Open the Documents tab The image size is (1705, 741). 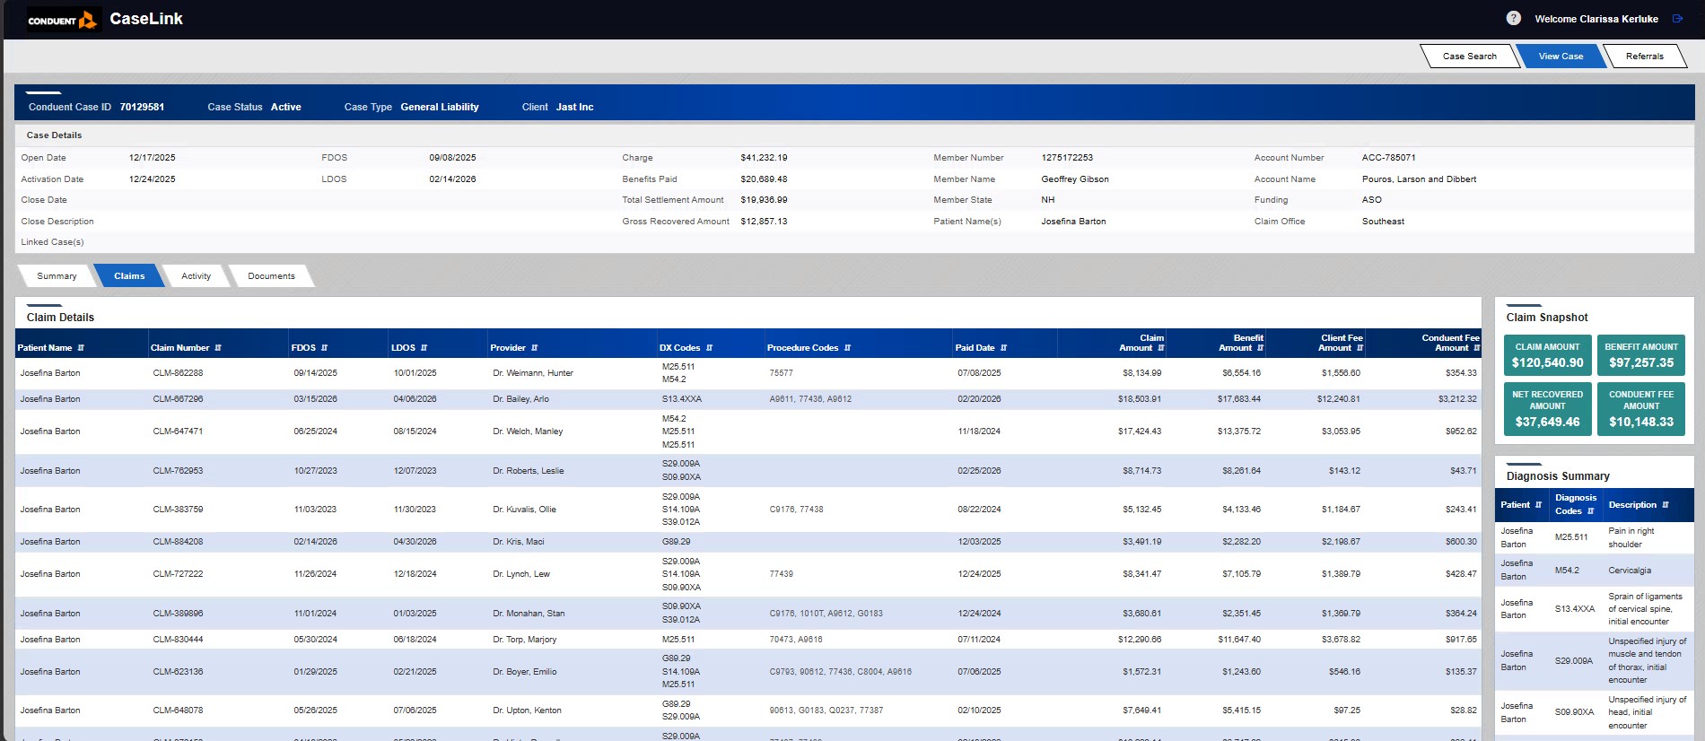(271, 276)
